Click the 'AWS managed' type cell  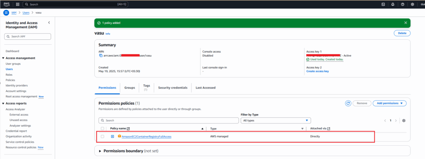[x=219, y=137]
